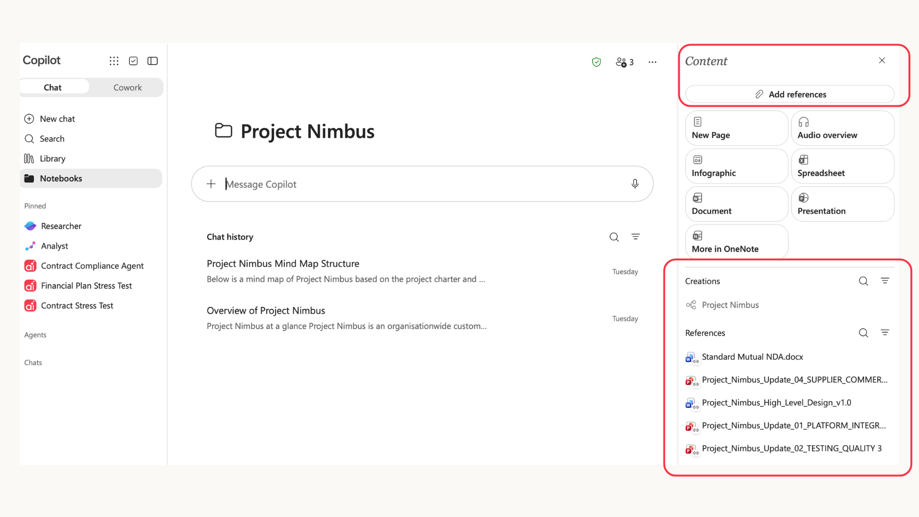919x517 pixels.
Task: Search Creations with the magnifier icon
Action: pyautogui.click(x=863, y=281)
